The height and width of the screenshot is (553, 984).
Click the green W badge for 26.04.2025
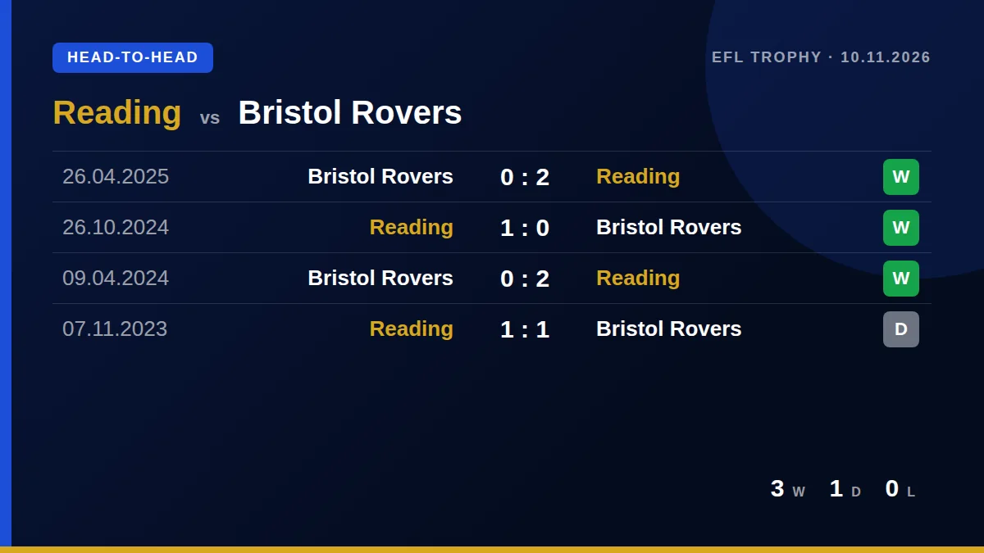pos(901,177)
